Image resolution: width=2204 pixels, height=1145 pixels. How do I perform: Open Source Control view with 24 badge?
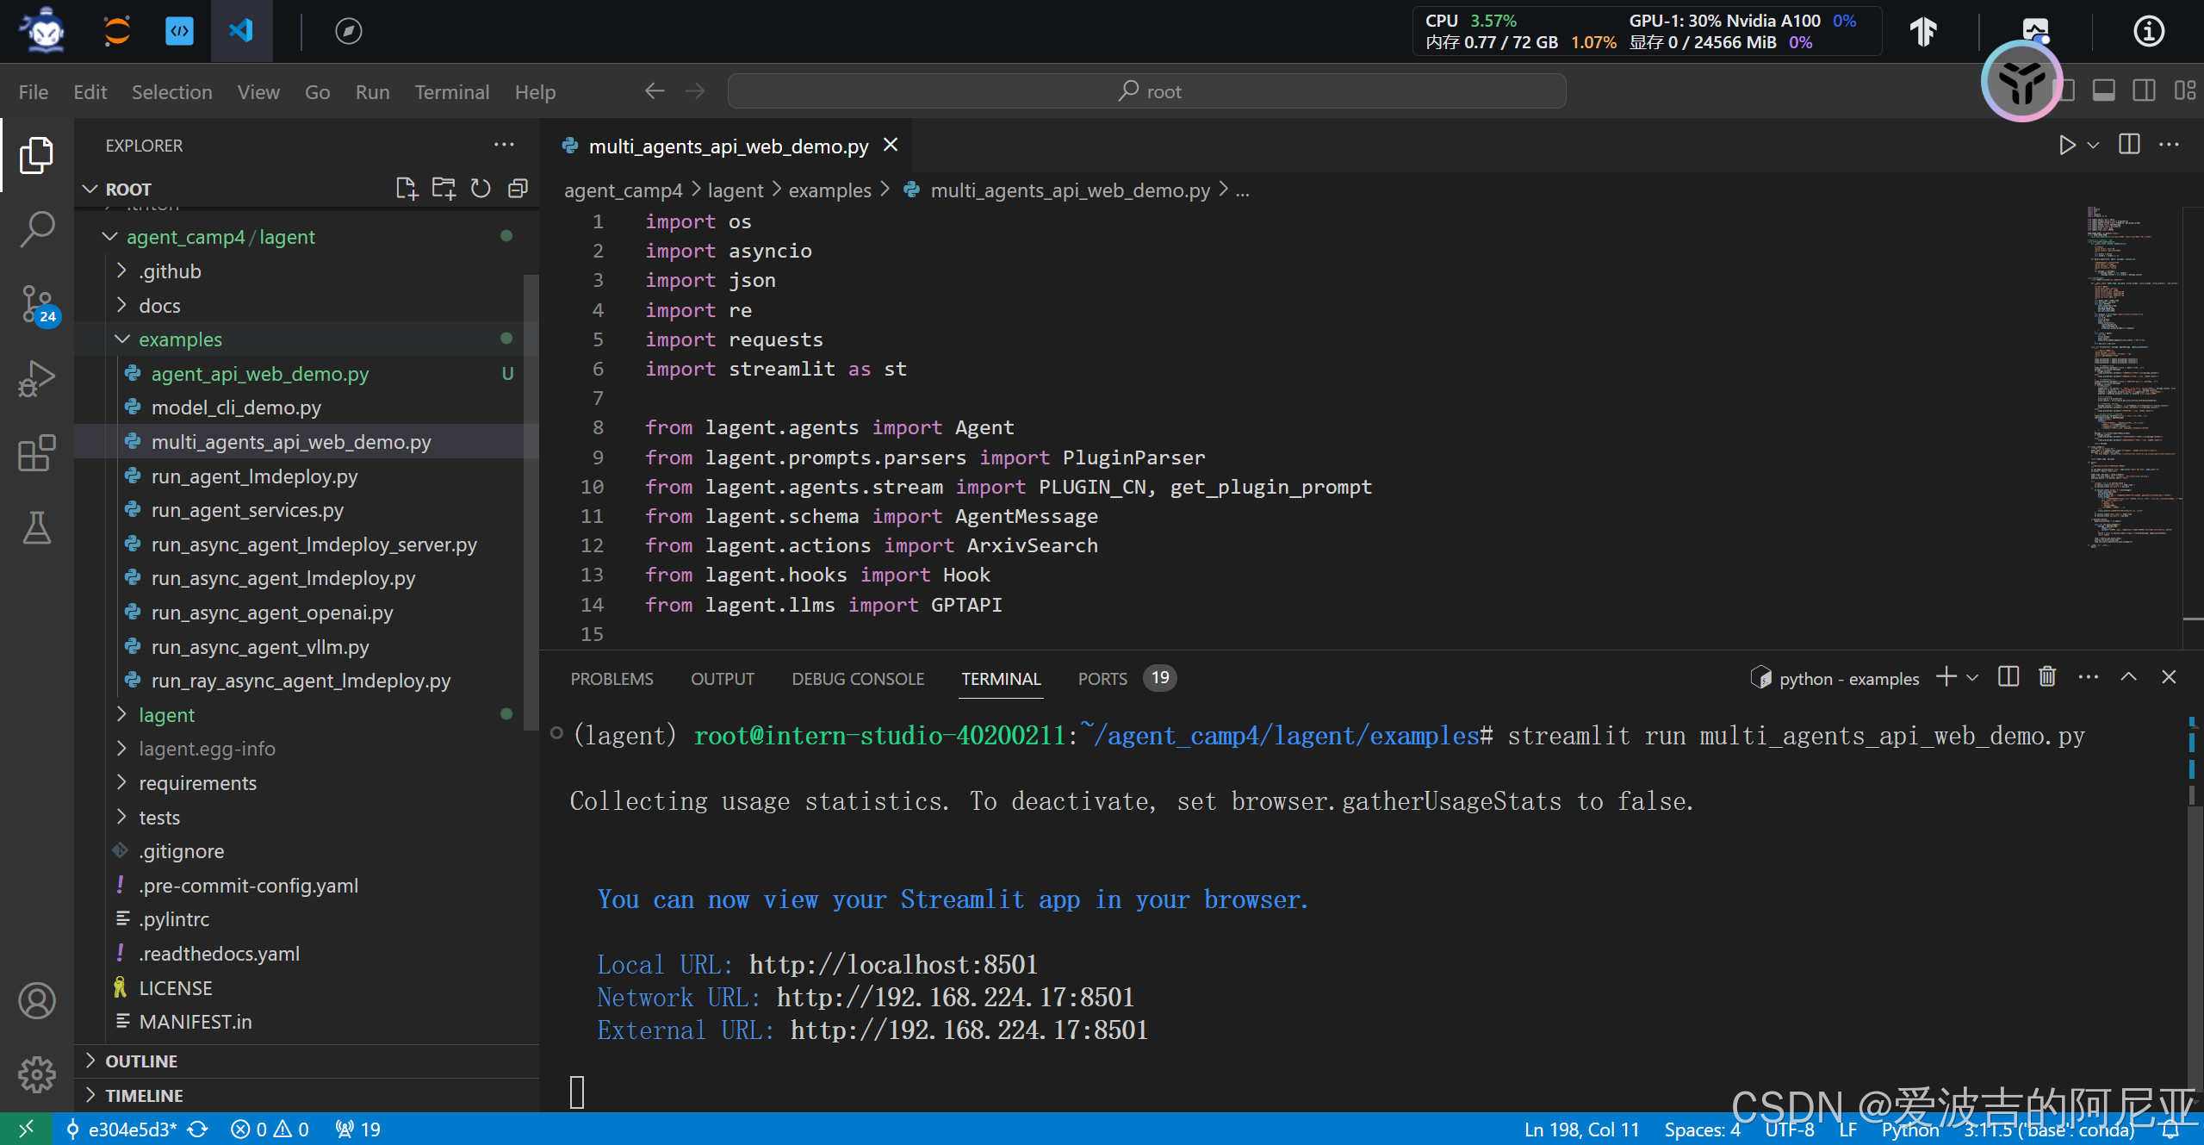[x=37, y=305]
